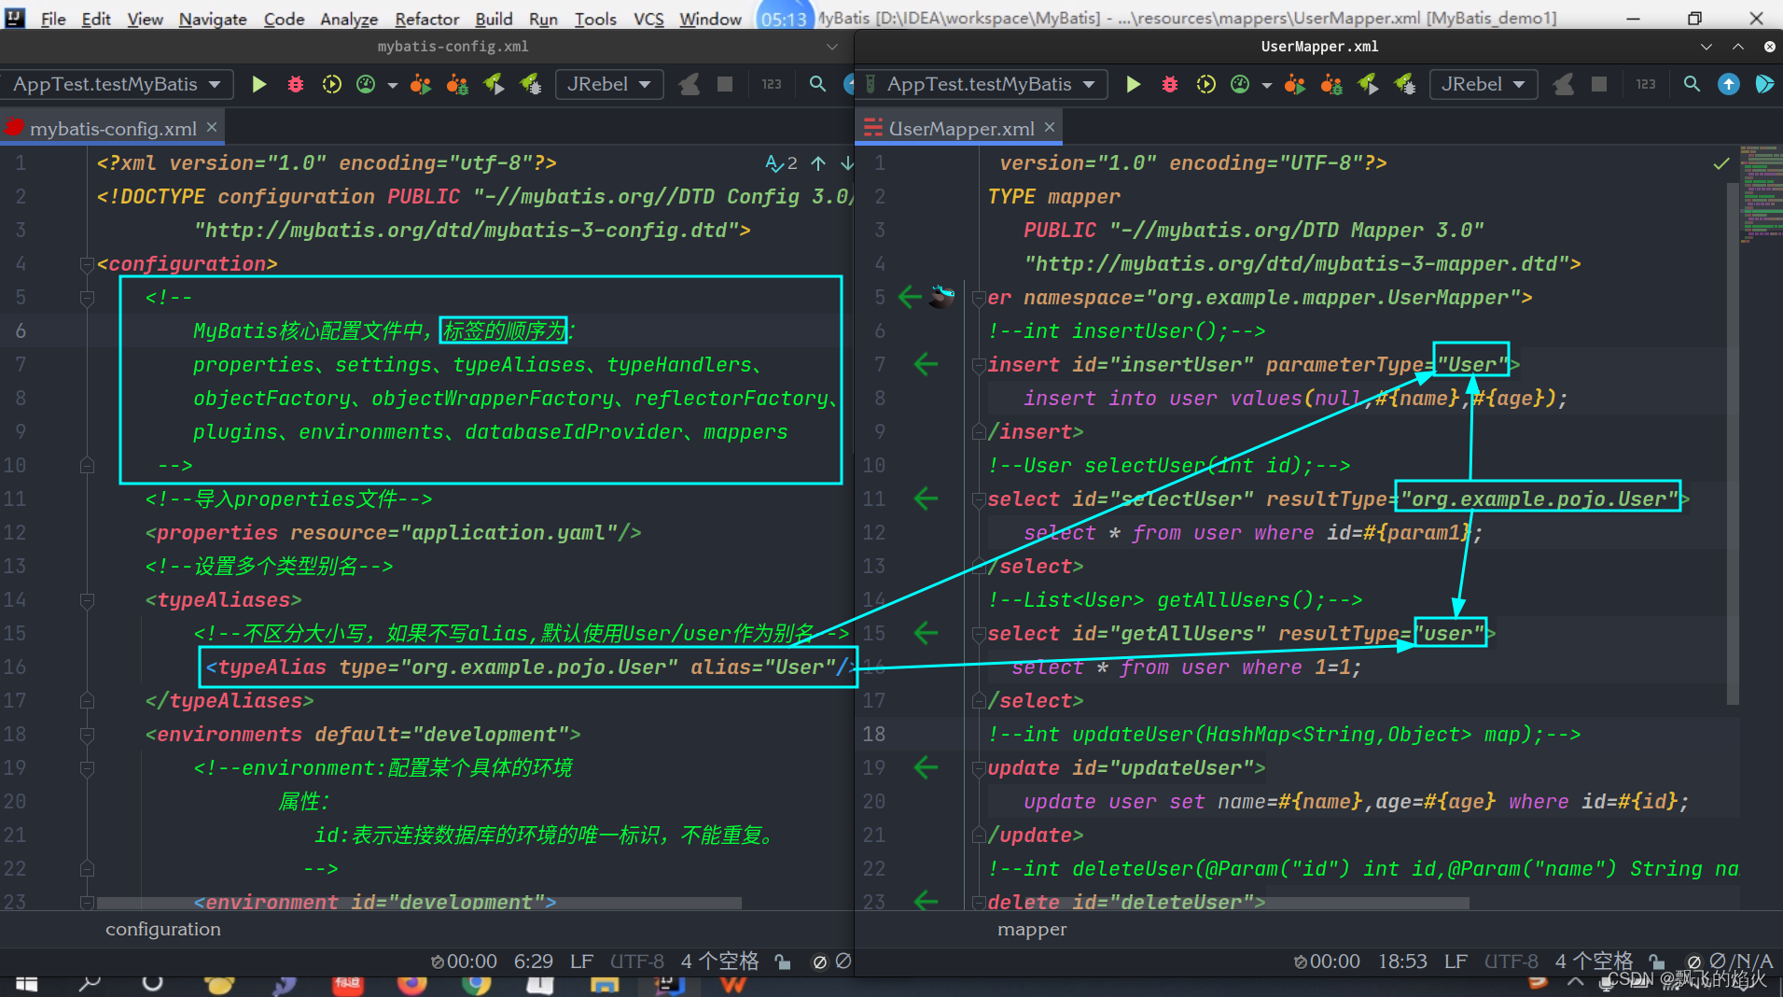The height and width of the screenshot is (997, 1783).
Task: Click the green inspection checkmark in UserMapper editor
Action: point(1721,164)
